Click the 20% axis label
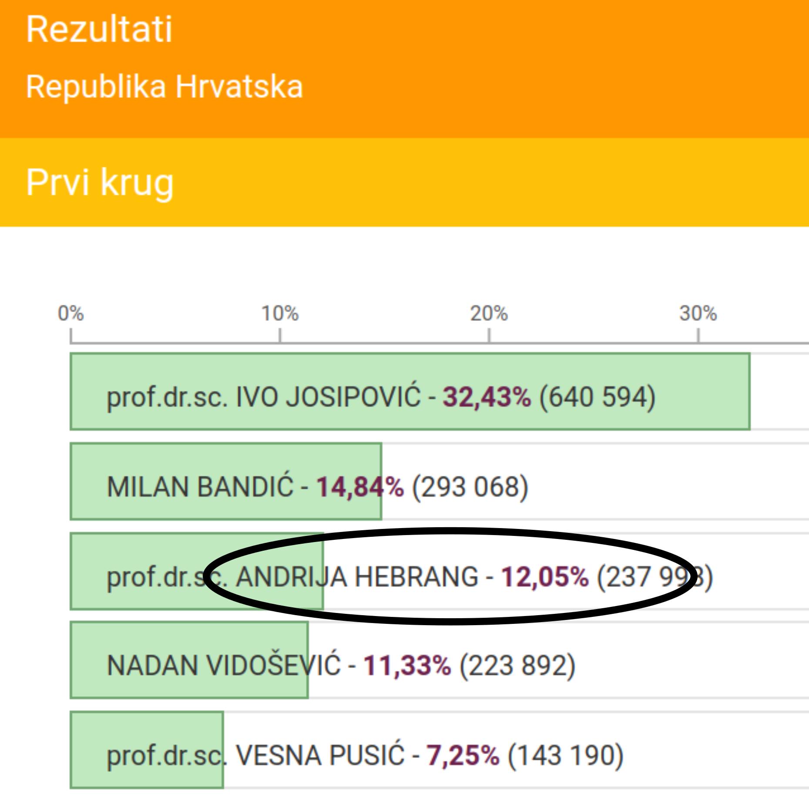This screenshot has width=809, height=798. (489, 313)
